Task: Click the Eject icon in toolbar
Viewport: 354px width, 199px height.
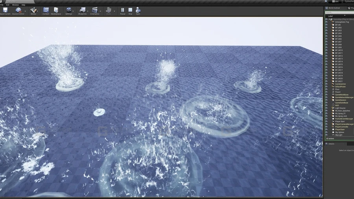Action: click(x=138, y=10)
